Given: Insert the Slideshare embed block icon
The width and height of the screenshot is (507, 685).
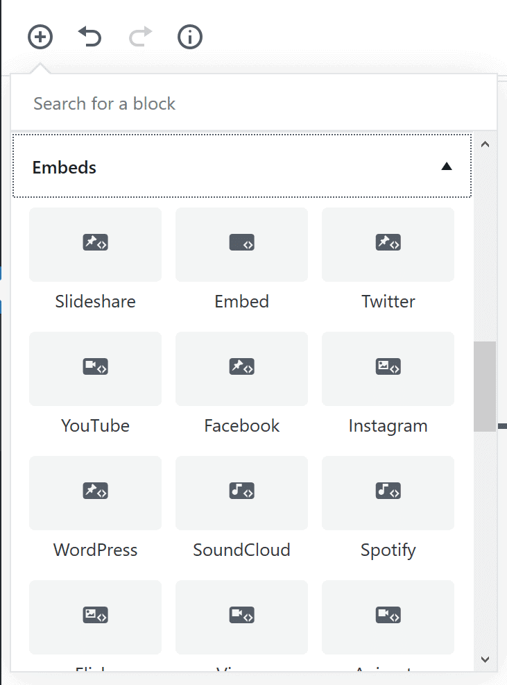Looking at the screenshot, I should coord(95,242).
